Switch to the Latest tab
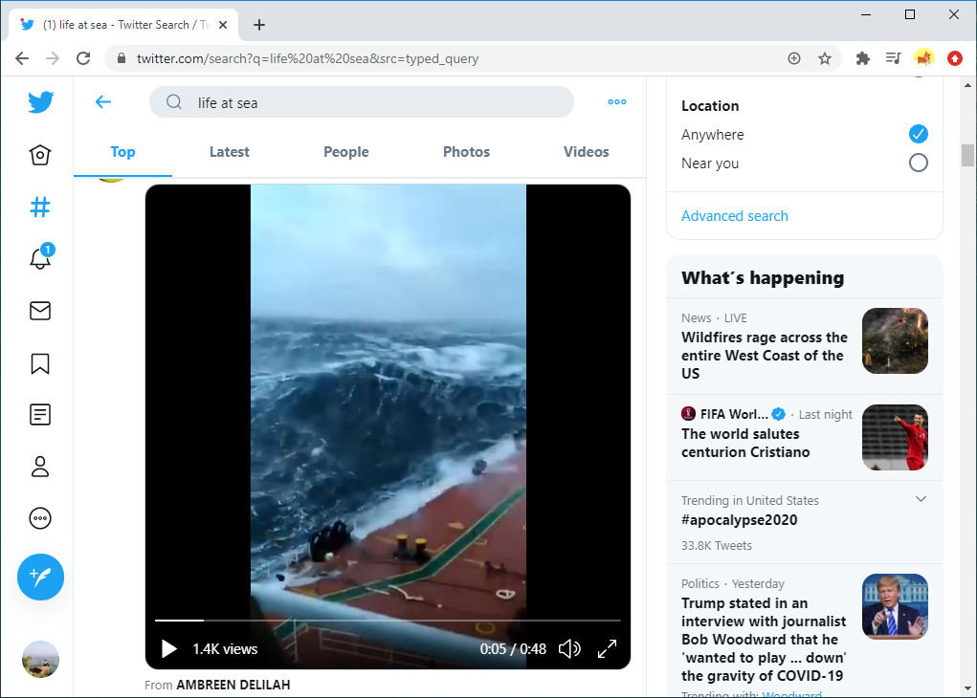The width and height of the screenshot is (977, 698). [229, 151]
